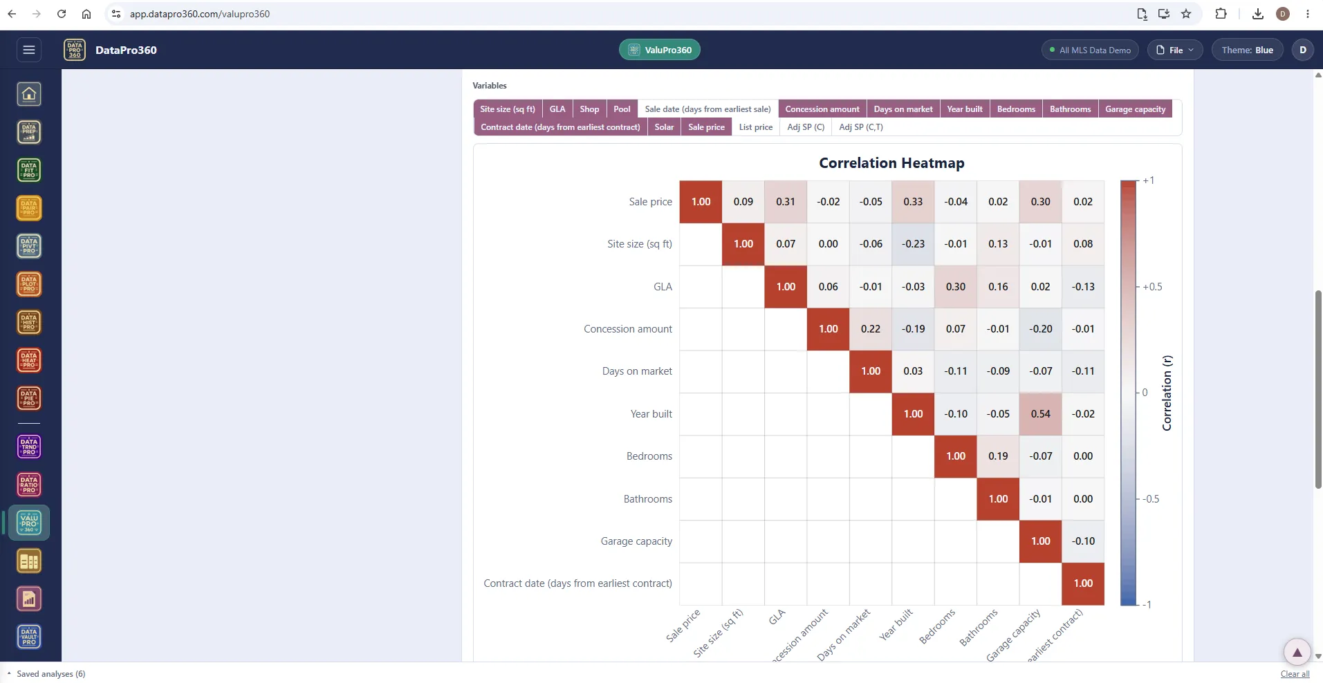Toggle Concession amount variable chip
Screen dimensions: 1323x683
(822, 109)
